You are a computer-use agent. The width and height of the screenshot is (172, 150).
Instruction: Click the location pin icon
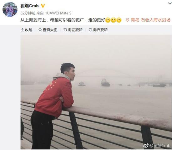click(x=128, y=20)
